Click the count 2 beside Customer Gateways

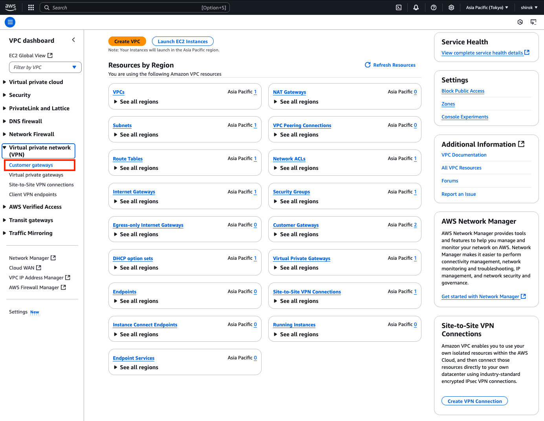point(415,225)
